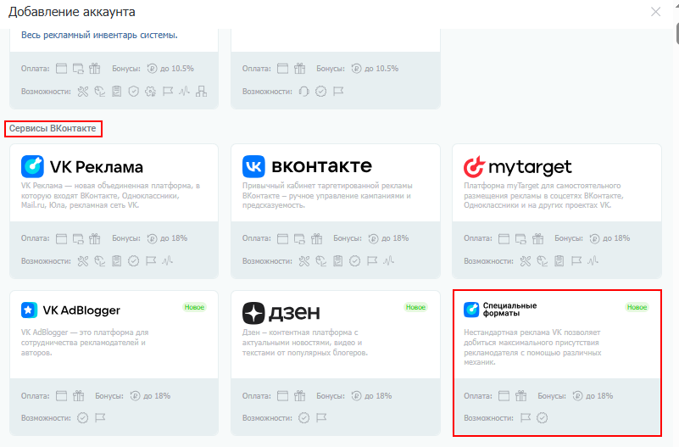The image size is (679, 447).
Task: Click the Сервисы ВКонтакте section heading
Action: [53, 129]
